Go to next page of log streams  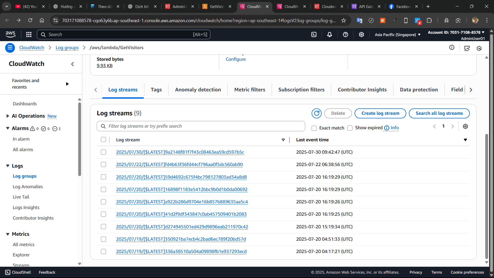[453, 126]
